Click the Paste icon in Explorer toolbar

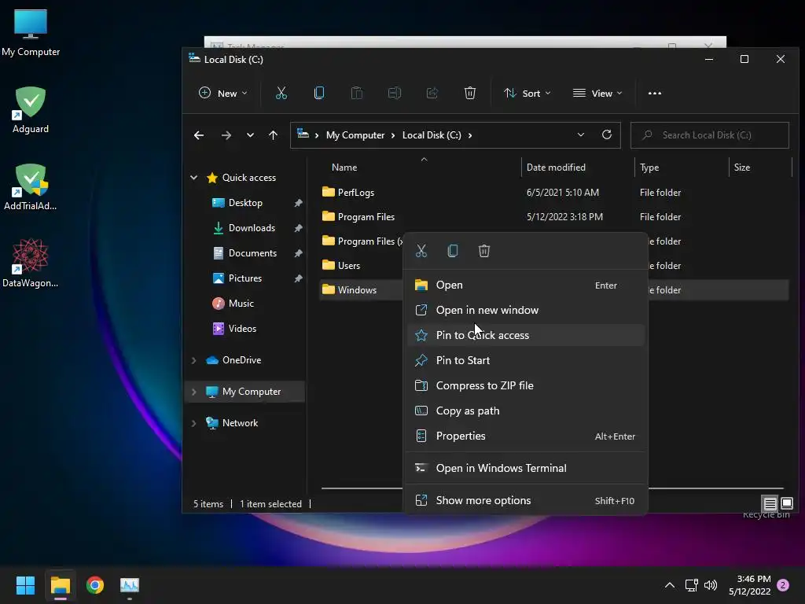coord(357,93)
